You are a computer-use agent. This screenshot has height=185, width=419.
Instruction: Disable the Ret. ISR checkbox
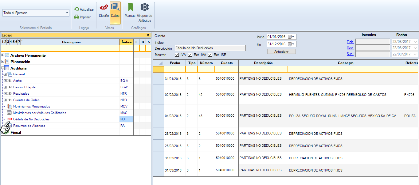[210, 55]
